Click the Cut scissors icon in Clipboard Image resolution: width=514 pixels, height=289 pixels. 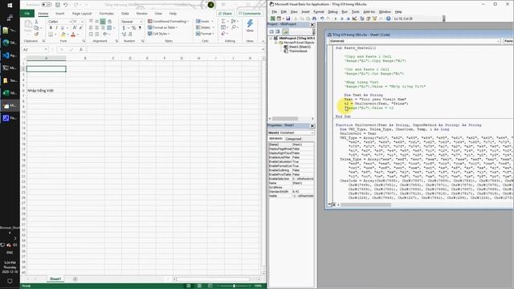(36, 22)
